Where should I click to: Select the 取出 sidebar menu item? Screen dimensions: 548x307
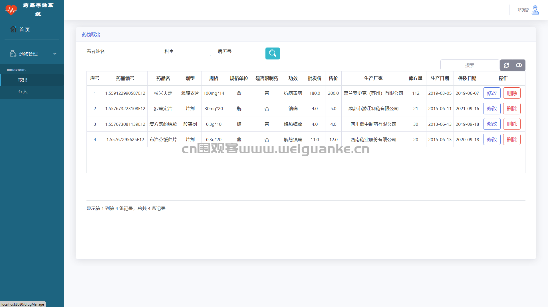click(23, 80)
